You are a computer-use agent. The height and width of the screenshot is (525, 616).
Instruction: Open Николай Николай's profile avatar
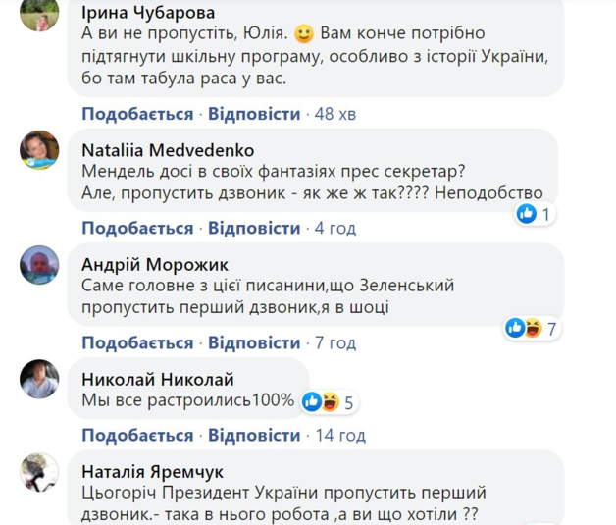pos(40,378)
